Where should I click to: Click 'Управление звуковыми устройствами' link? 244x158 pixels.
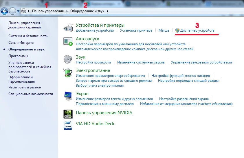tap(201, 62)
